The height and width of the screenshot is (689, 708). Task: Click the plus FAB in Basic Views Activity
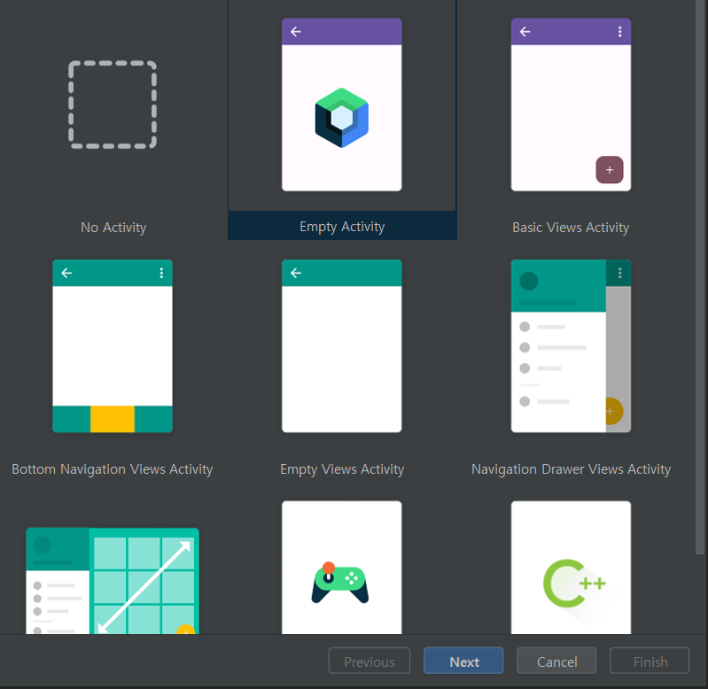point(610,170)
